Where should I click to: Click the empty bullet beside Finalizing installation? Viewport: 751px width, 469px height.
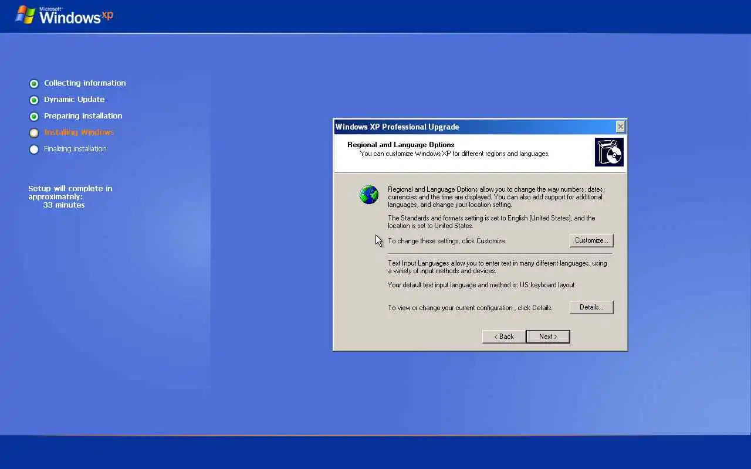[x=34, y=149]
